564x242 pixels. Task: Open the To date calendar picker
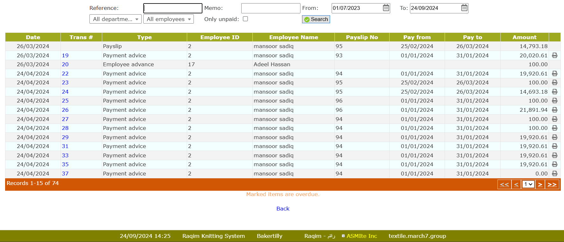pos(464,8)
